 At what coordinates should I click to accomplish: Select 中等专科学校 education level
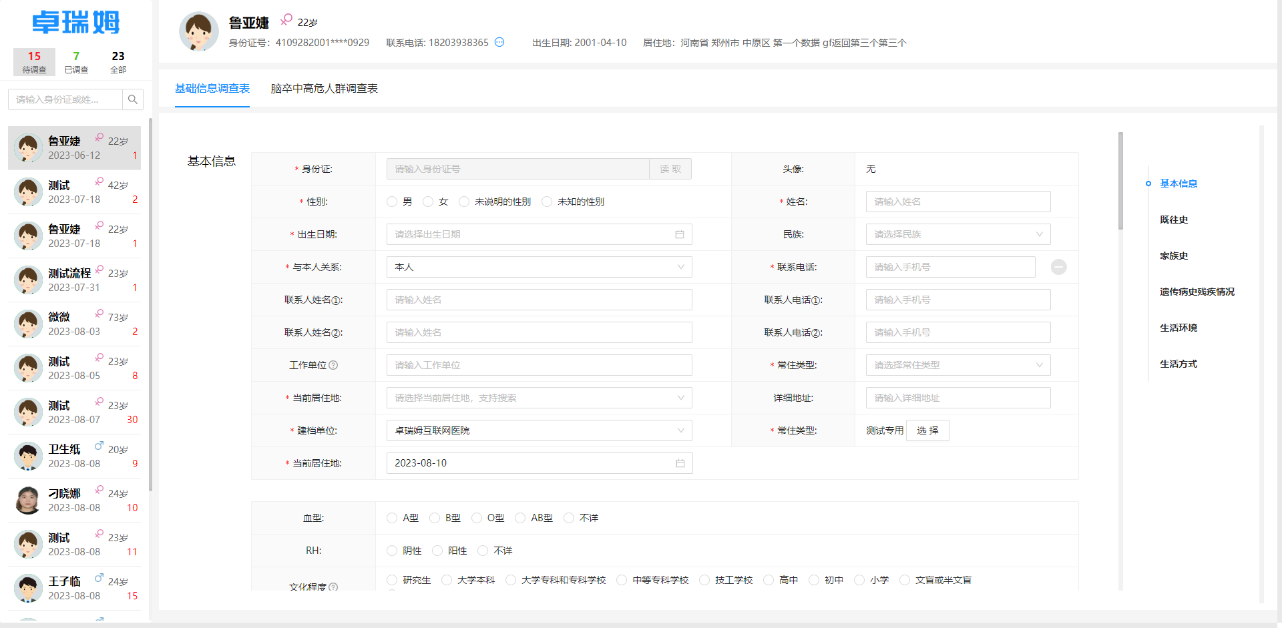pyautogui.click(x=622, y=580)
